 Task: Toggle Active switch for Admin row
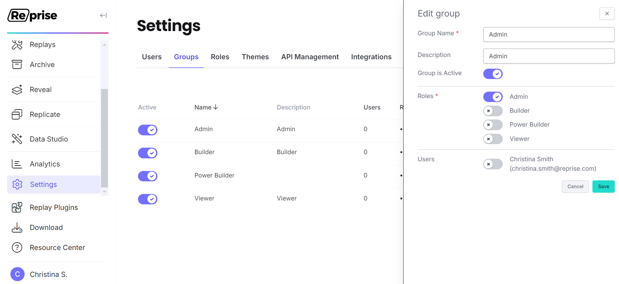[x=148, y=130]
